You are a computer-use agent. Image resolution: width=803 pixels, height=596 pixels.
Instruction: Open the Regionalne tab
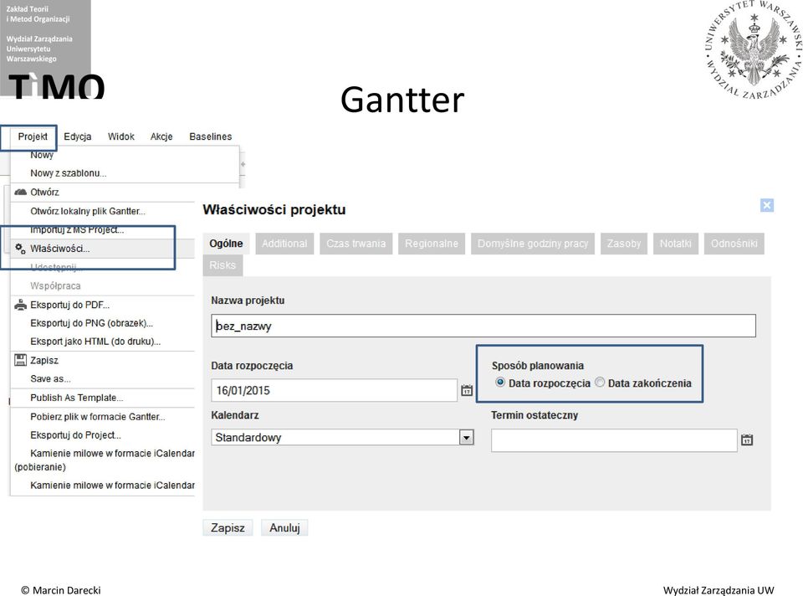coord(432,244)
